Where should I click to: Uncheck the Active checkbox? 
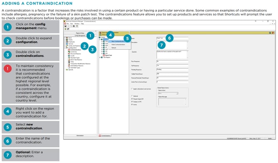click(132, 105)
